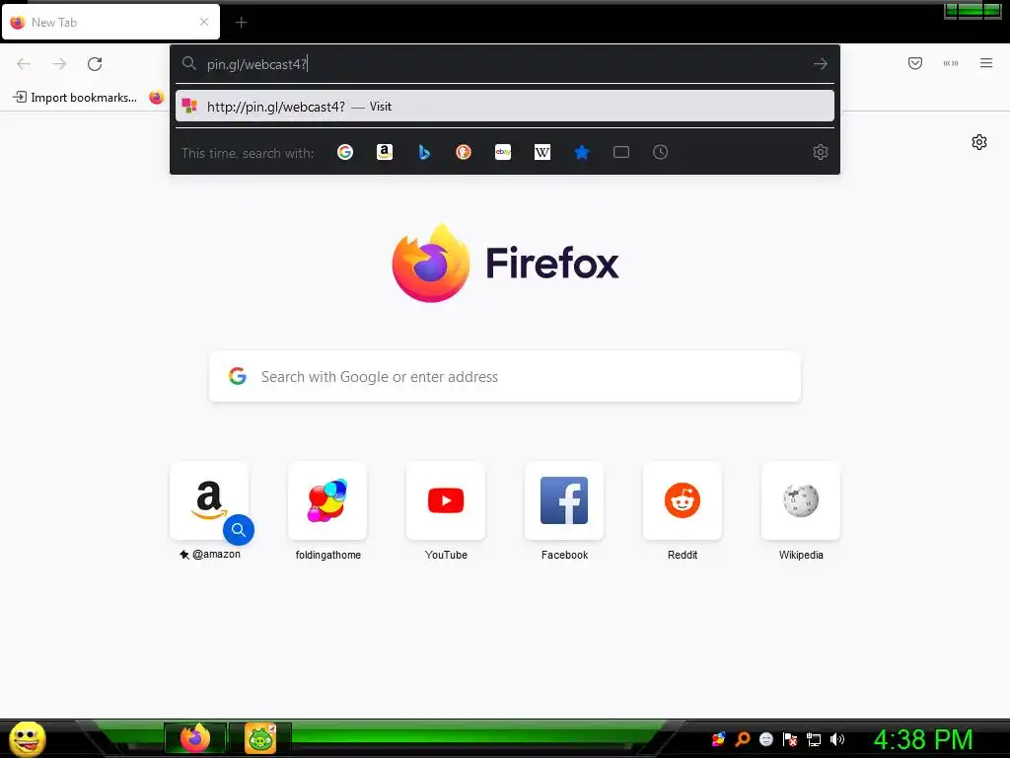This screenshot has width=1010, height=758.
Task: Click the Forward navigation arrow
Action: pos(59,64)
